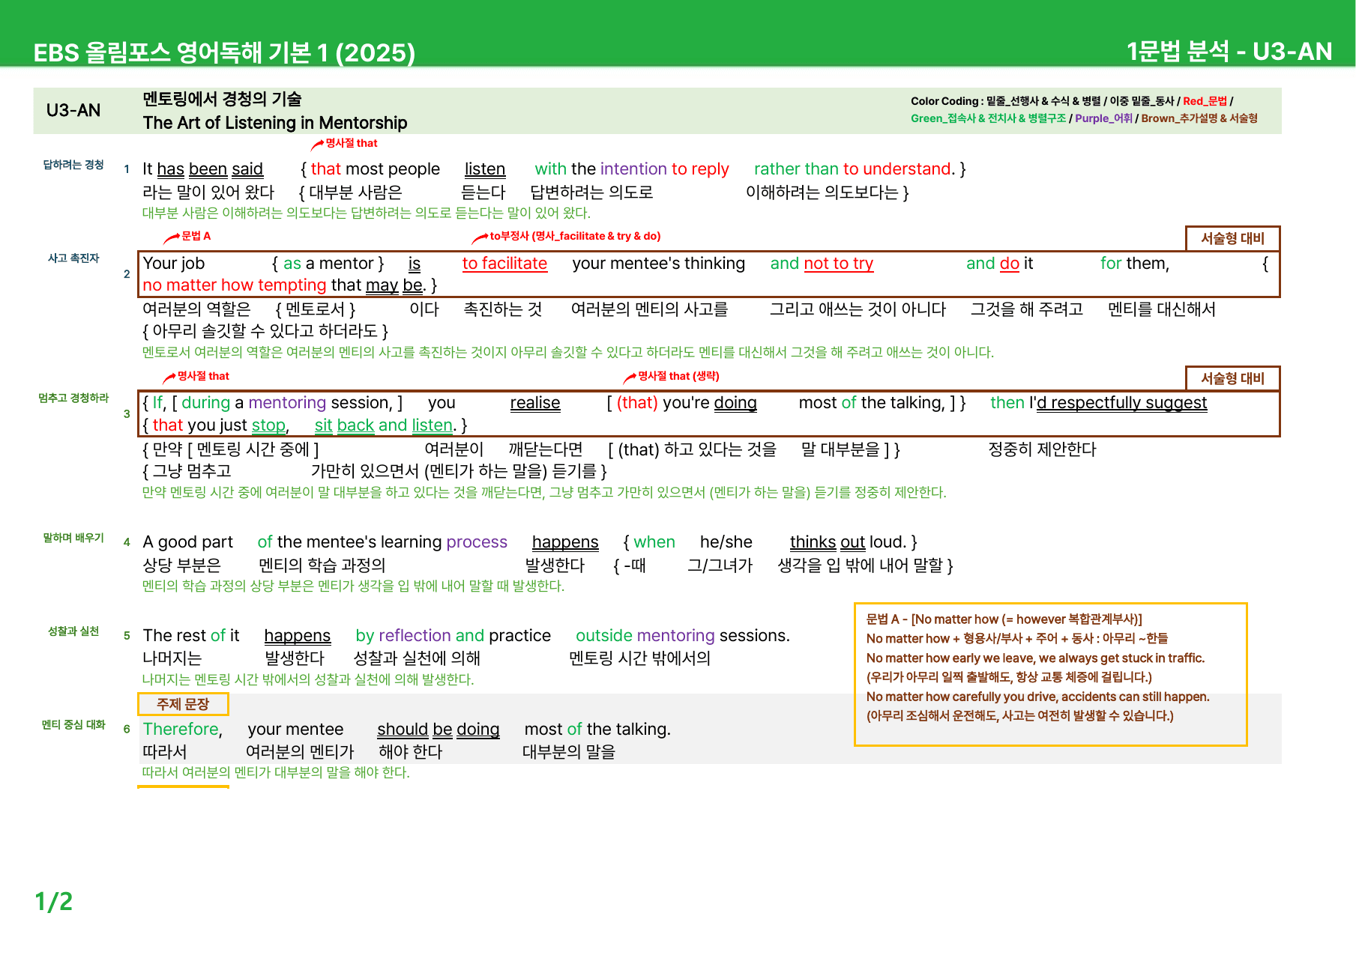Click 'of the mentee's learning process' phrase
Image resolution: width=1356 pixels, height=958 pixels.
pos(382,542)
